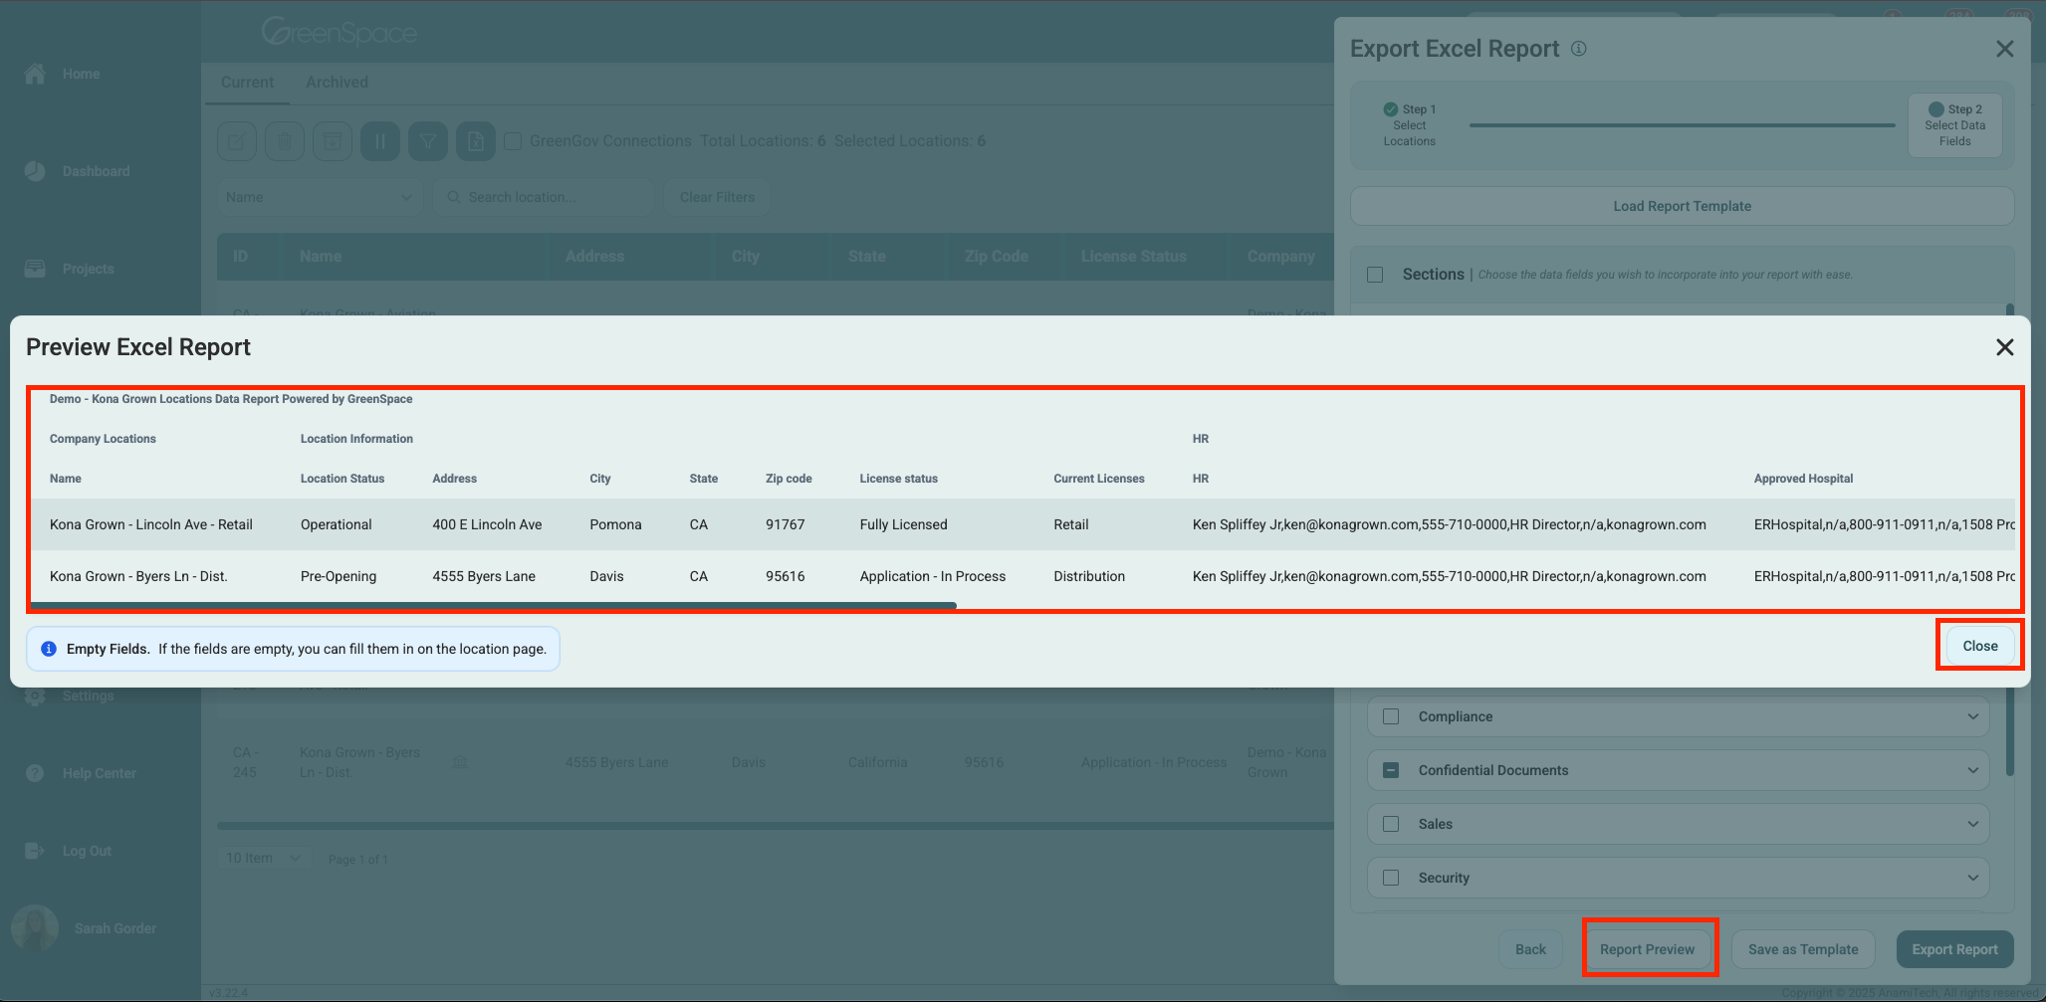Open Help Center from the sidebar

click(99, 773)
